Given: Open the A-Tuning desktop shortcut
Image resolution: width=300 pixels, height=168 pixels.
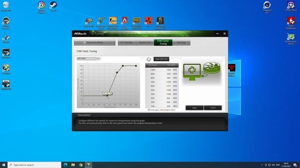Looking at the screenshot, I should coord(6,70).
